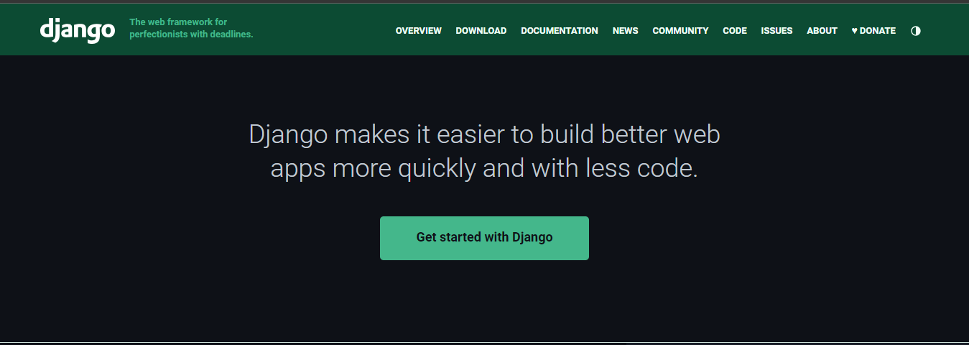Viewport: 969px width, 345px height.
Task: Click the django logo
Action: (78, 29)
